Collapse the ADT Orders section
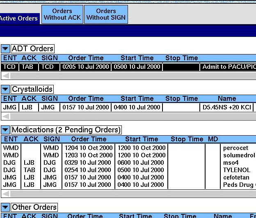256x218 pixels. click(5, 49)
